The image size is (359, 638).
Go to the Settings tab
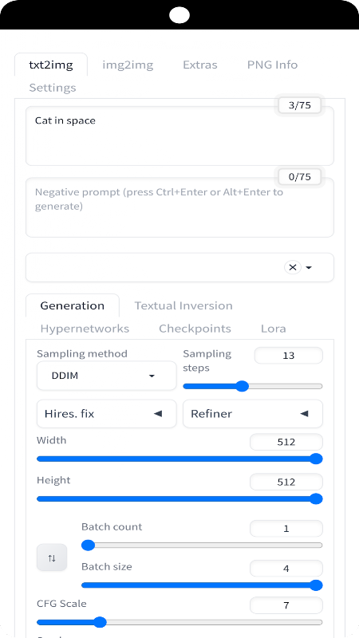tap(53, 88)
